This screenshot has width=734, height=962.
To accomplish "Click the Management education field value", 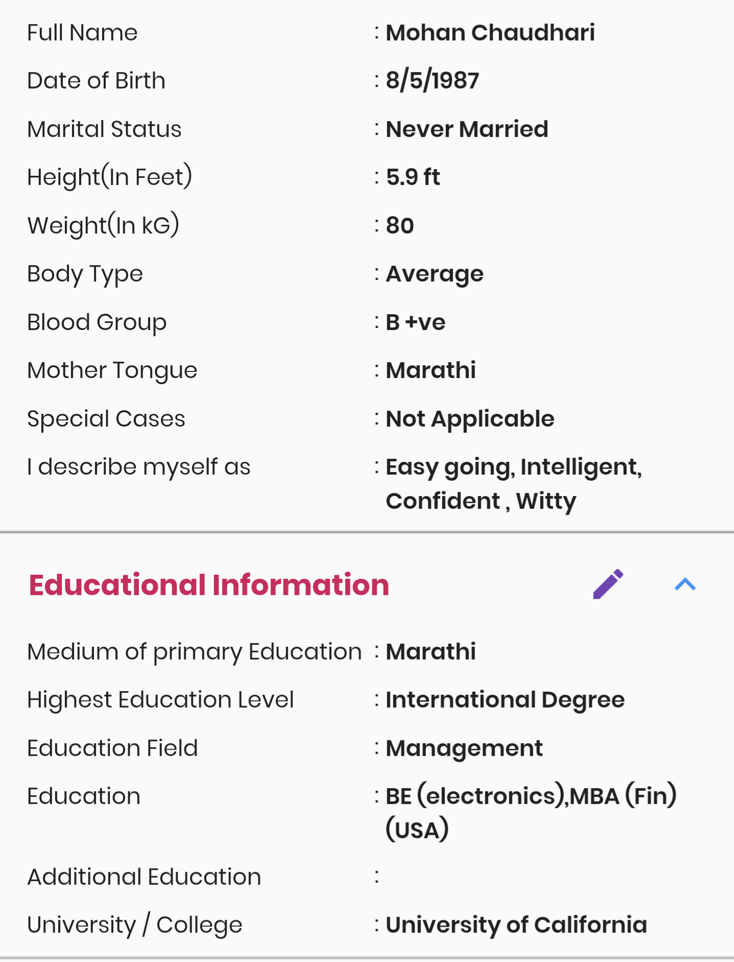I will pyautogui.click(x=464, y=748).
